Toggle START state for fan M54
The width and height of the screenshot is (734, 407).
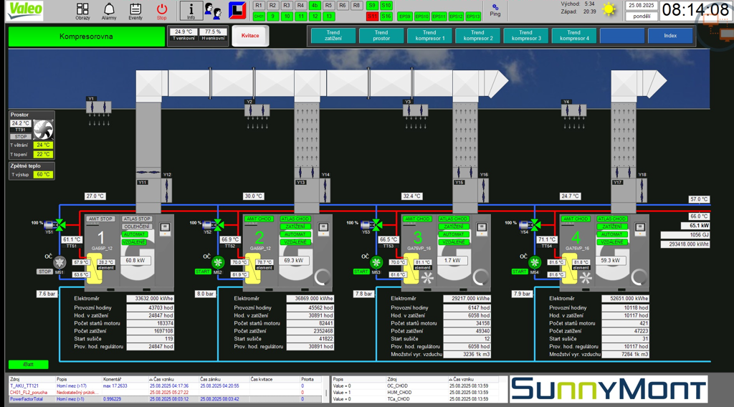pos(520,272)
